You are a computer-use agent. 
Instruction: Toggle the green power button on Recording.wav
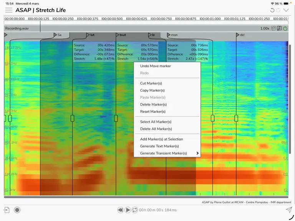click(x=285, y=28)
